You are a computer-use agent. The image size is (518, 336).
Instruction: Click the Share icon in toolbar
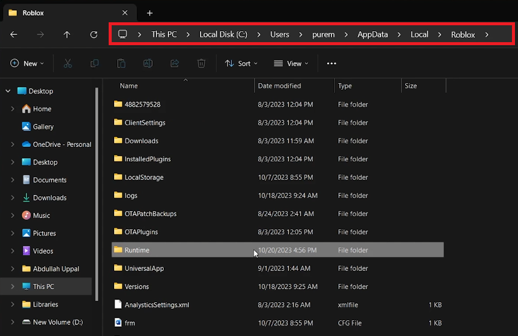coord(174,63)
